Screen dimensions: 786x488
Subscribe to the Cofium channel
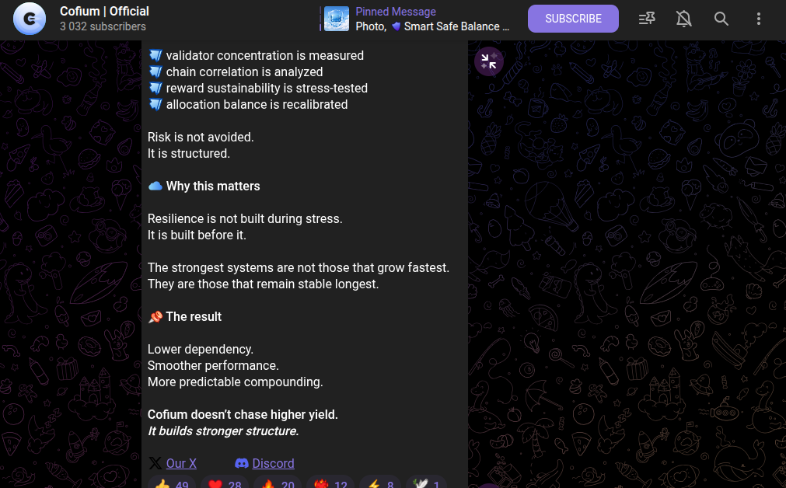pos(573,19)
